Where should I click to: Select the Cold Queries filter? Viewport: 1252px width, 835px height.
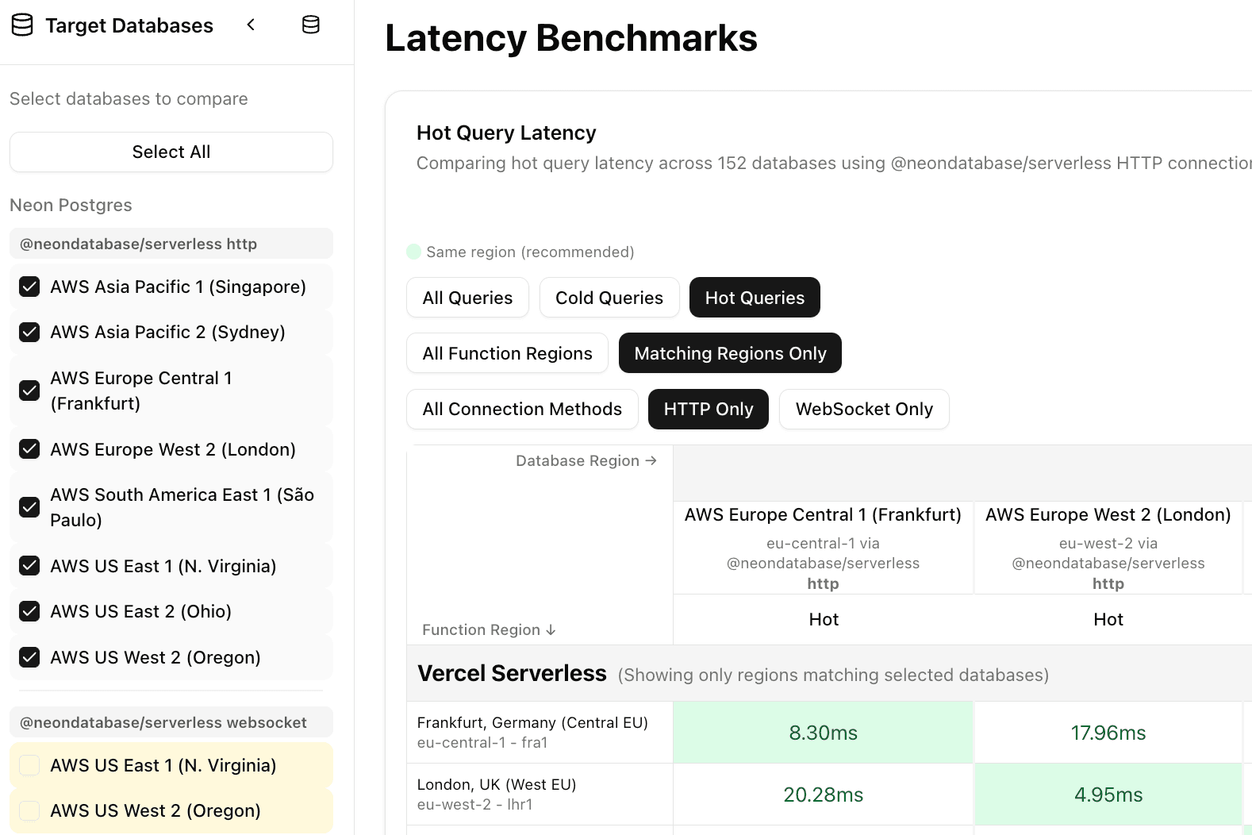609,298
